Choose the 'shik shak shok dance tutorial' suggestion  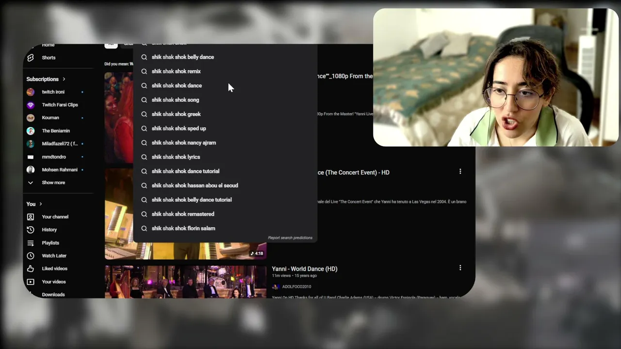pos(226,171)
